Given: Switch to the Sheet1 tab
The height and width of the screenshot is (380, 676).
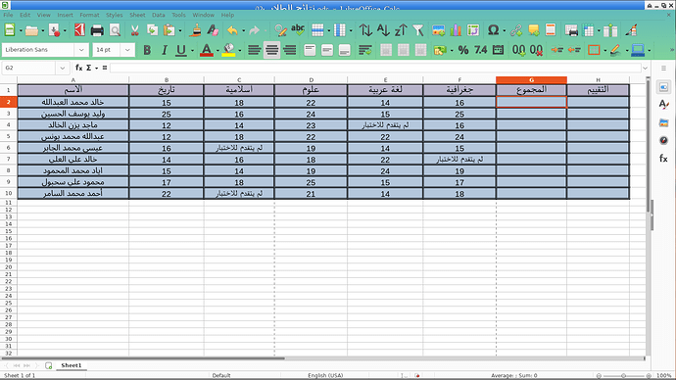Looking at the screenshot, I should [72, 365].
